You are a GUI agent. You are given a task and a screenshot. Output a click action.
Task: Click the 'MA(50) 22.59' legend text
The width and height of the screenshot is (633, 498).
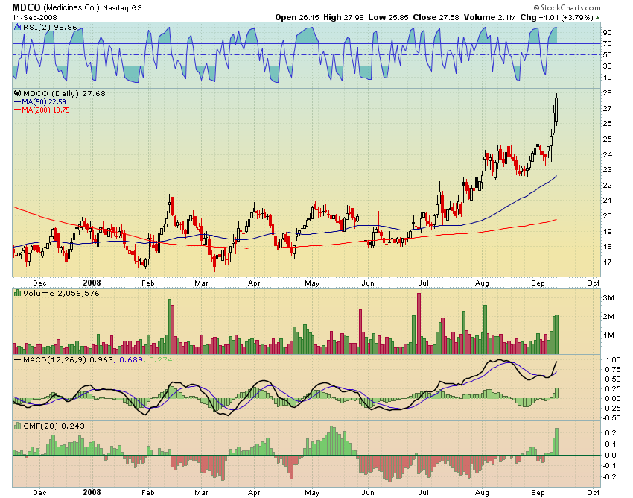pos(44,102)
